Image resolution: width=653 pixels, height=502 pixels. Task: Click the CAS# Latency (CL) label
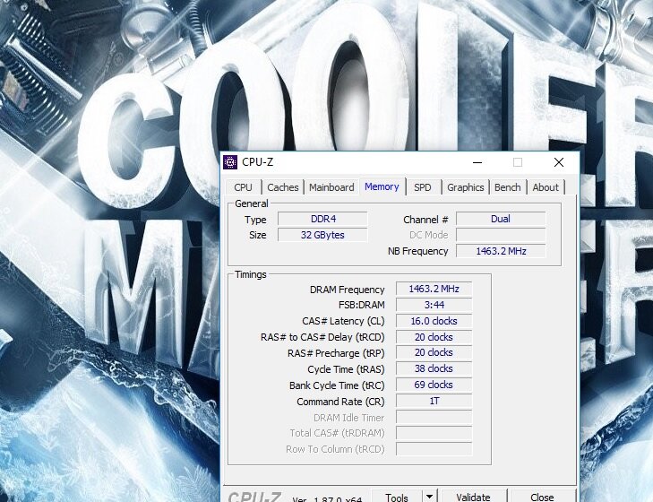tap(343, 322)
